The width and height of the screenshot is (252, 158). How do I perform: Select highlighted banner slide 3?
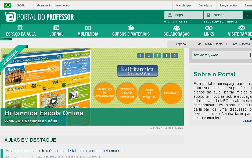pyautogui.click(x=157, y=56)
